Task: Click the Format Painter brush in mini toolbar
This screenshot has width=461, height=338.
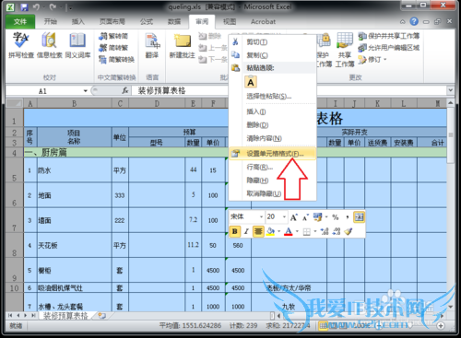Action: click(x=349, y=231)
